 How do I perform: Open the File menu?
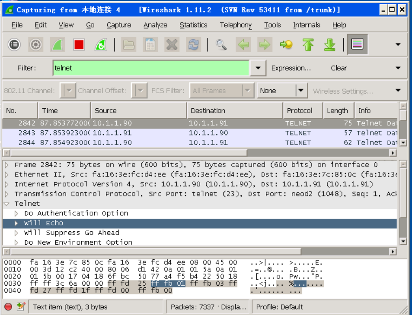[17, 25]
